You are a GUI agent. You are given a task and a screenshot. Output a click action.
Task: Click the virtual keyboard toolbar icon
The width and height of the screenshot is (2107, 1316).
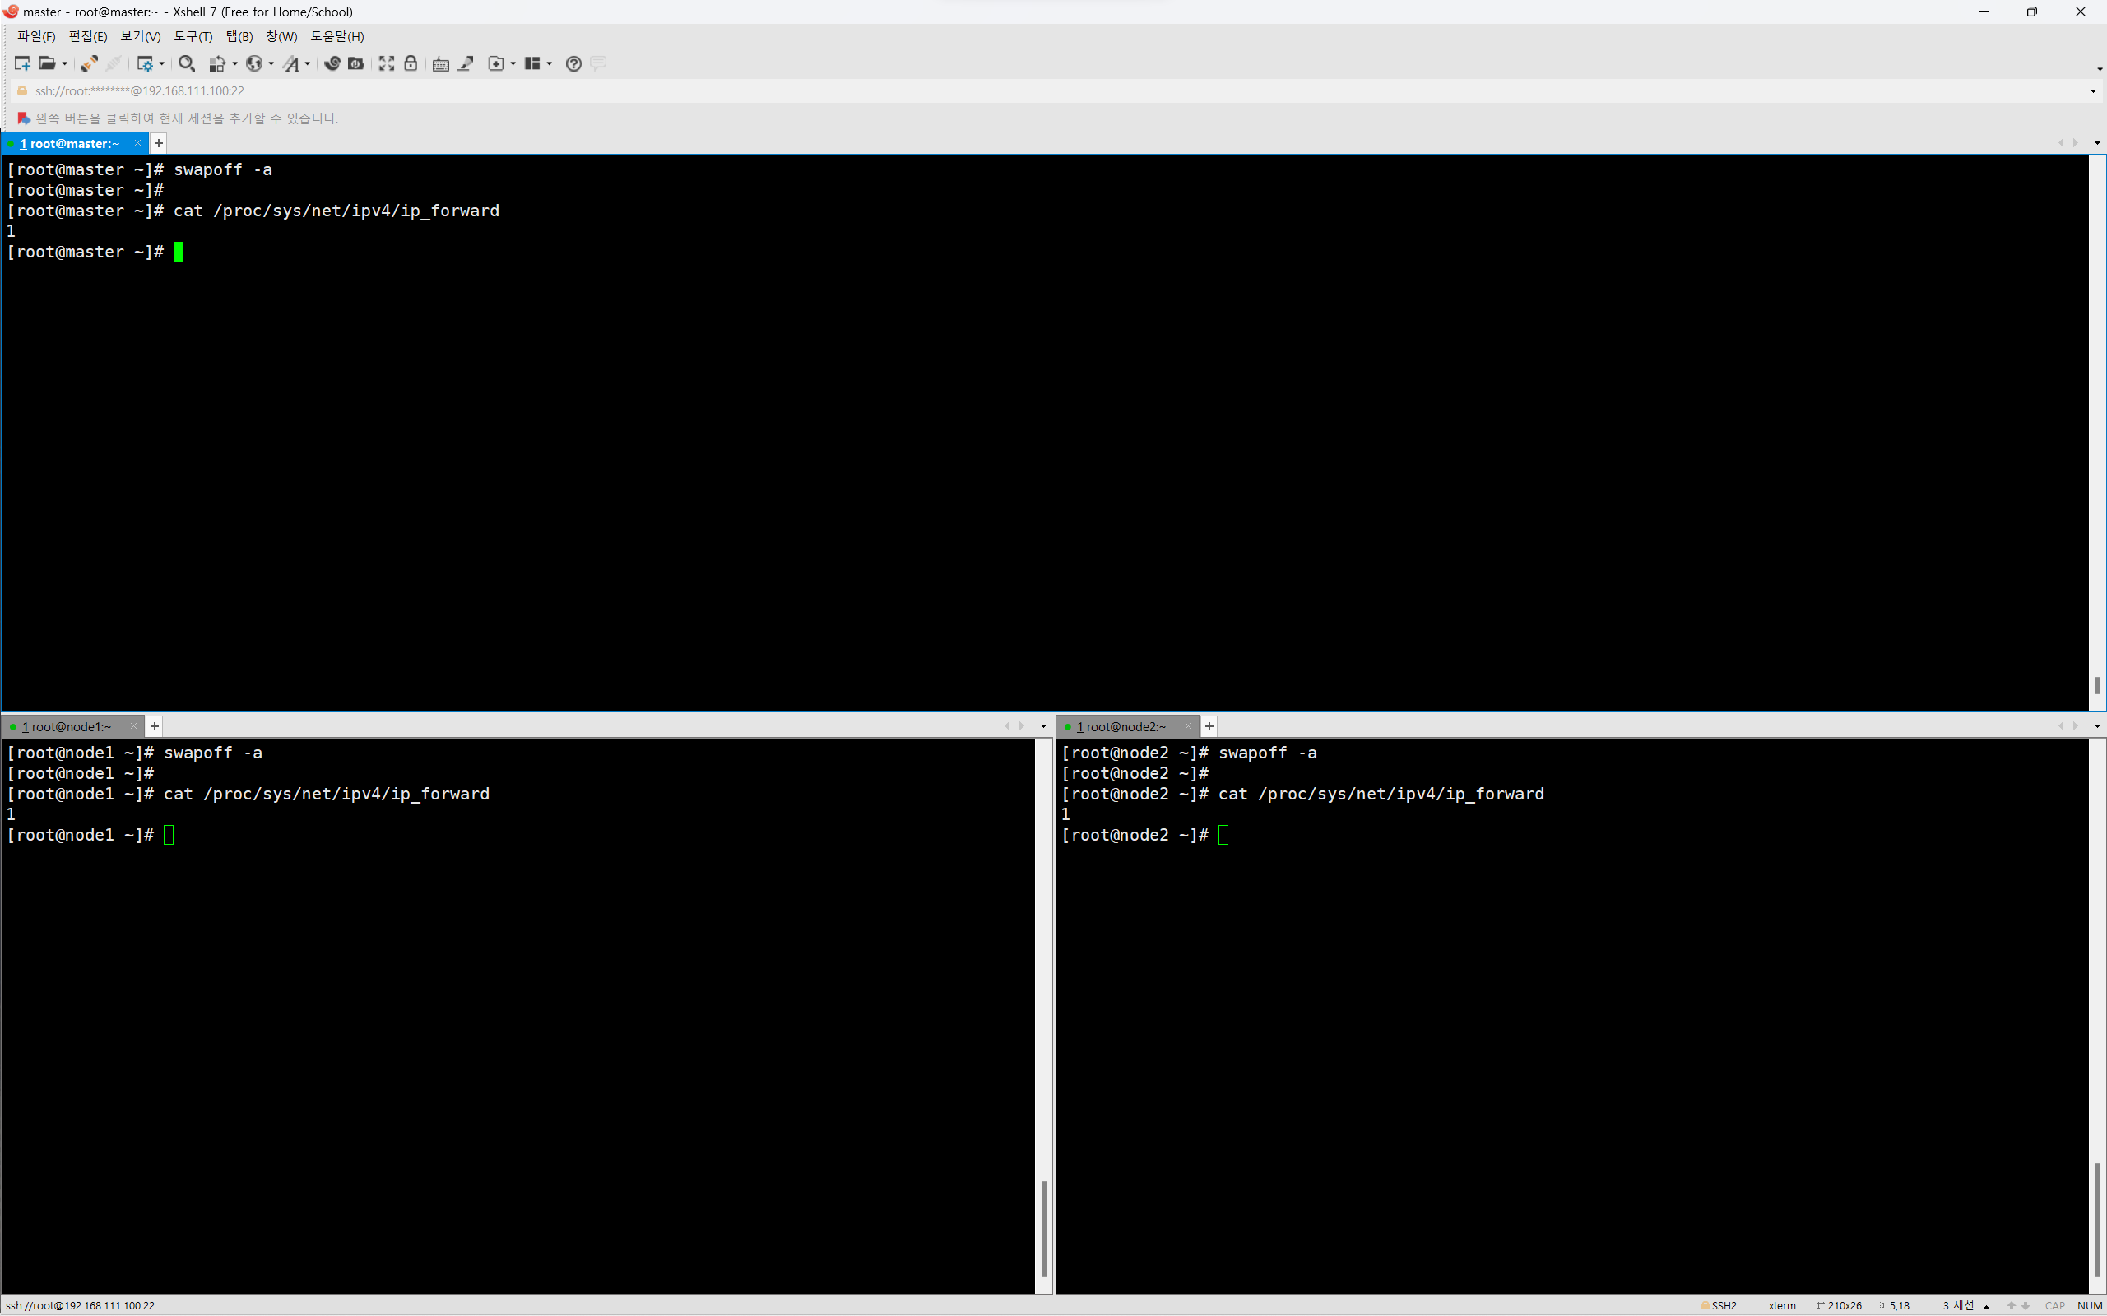440,63
